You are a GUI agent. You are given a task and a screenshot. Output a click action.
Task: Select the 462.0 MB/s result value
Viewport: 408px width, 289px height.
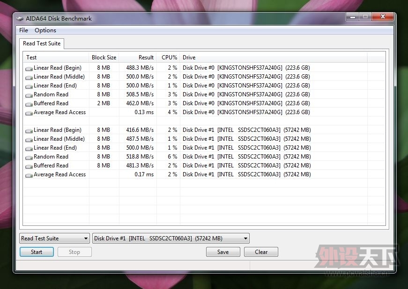click(140, 103)
